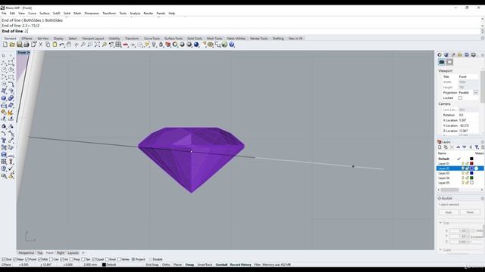Click the New file icon
This screenshot has width=485, height=272.
(x=5, y=45)
